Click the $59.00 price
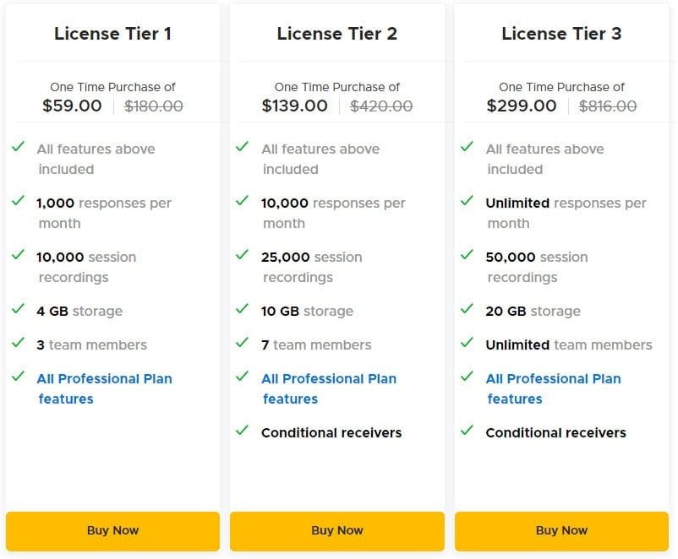This screenshot has width=678, height=559. 72,106
